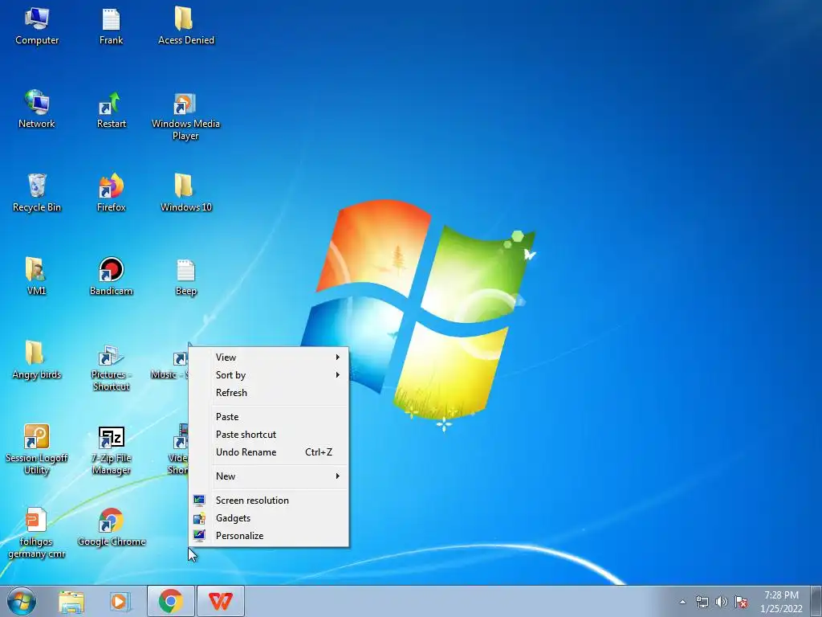The width and height of the screenshot is (822, 617).
Task: Click the taskbar clock and date
Action: (x=781, y=602)
